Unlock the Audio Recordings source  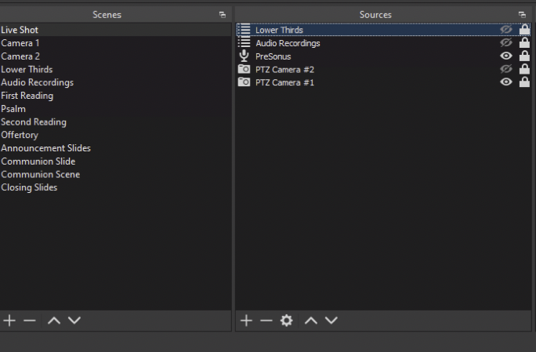click(x=524, y=43)
